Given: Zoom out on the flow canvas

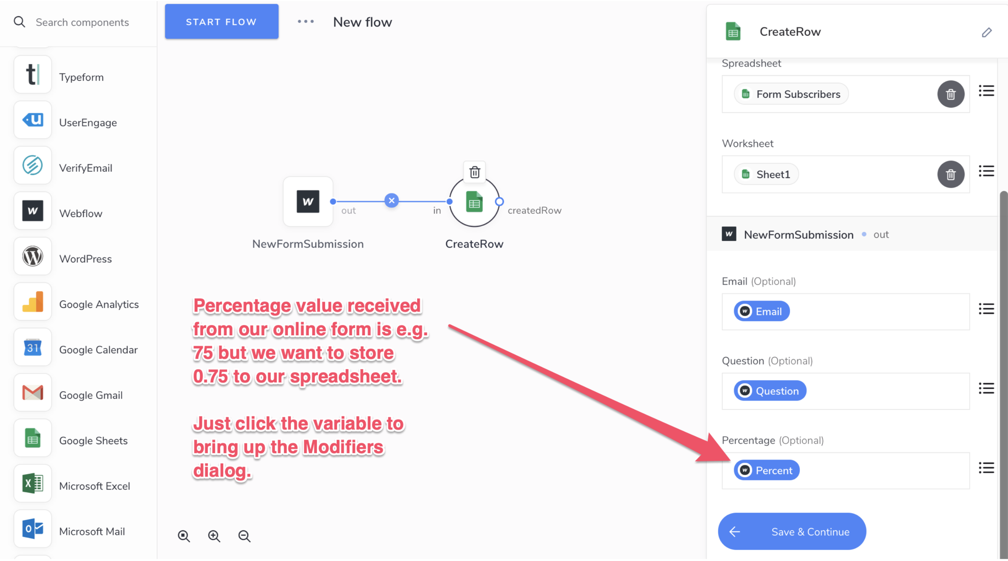Looking at the screenshot, I should click(245, 536).
